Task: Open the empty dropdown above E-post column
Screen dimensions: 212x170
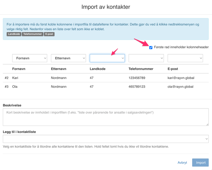Action: (185, 58)
